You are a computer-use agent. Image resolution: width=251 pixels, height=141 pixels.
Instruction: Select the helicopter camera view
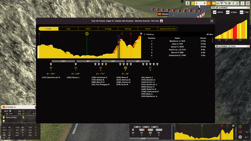[218, 3]
